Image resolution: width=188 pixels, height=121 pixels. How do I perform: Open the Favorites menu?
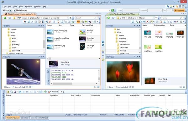coord(29,7)
